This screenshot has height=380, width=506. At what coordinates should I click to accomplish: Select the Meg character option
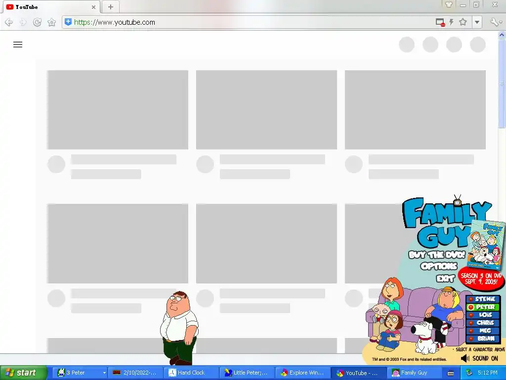pos(483,331)
